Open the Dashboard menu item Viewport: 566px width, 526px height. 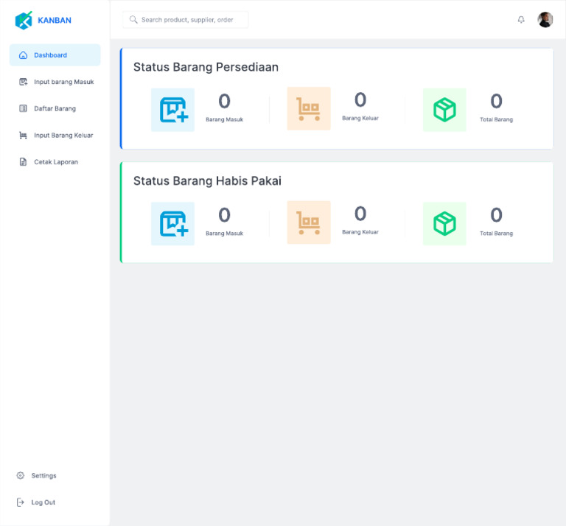55,55
